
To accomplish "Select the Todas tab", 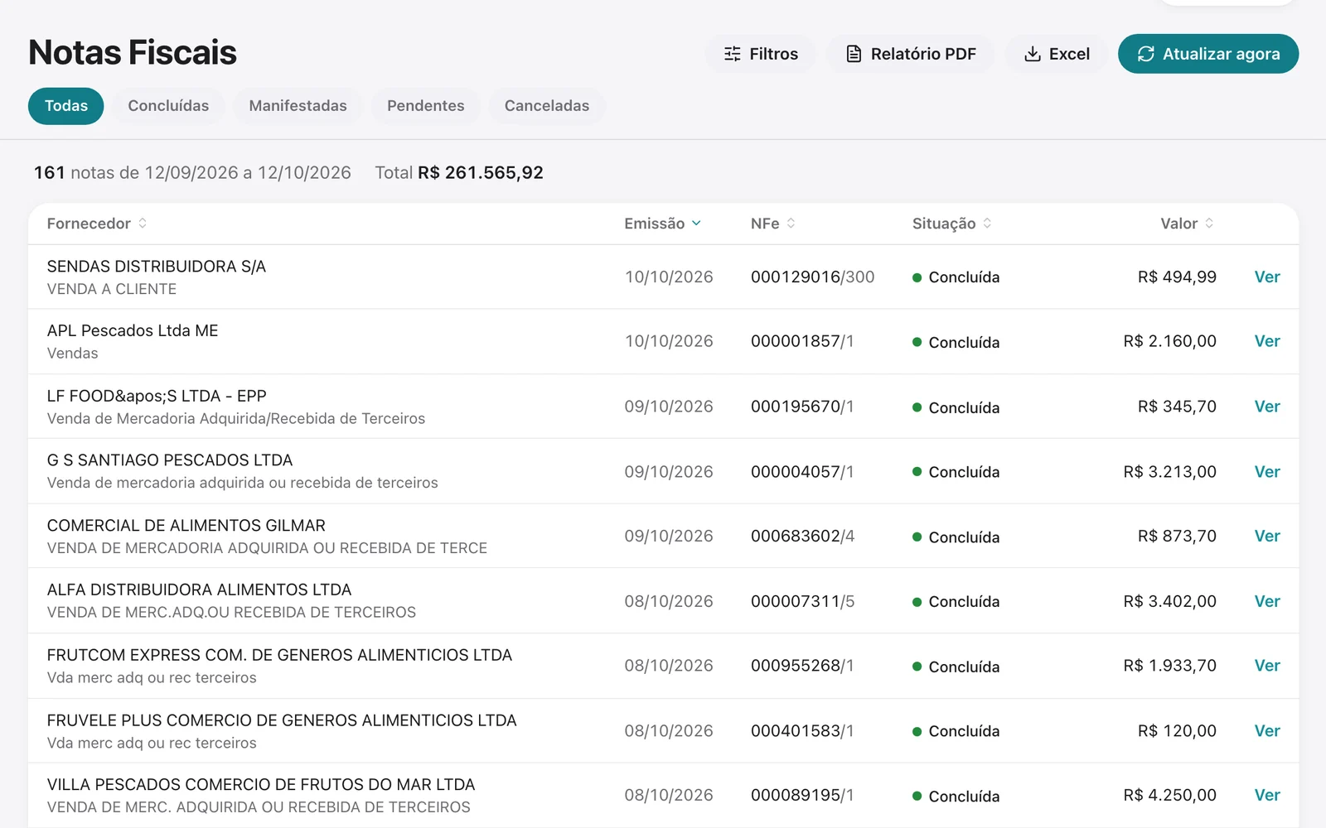I will (x=66, y=106).
